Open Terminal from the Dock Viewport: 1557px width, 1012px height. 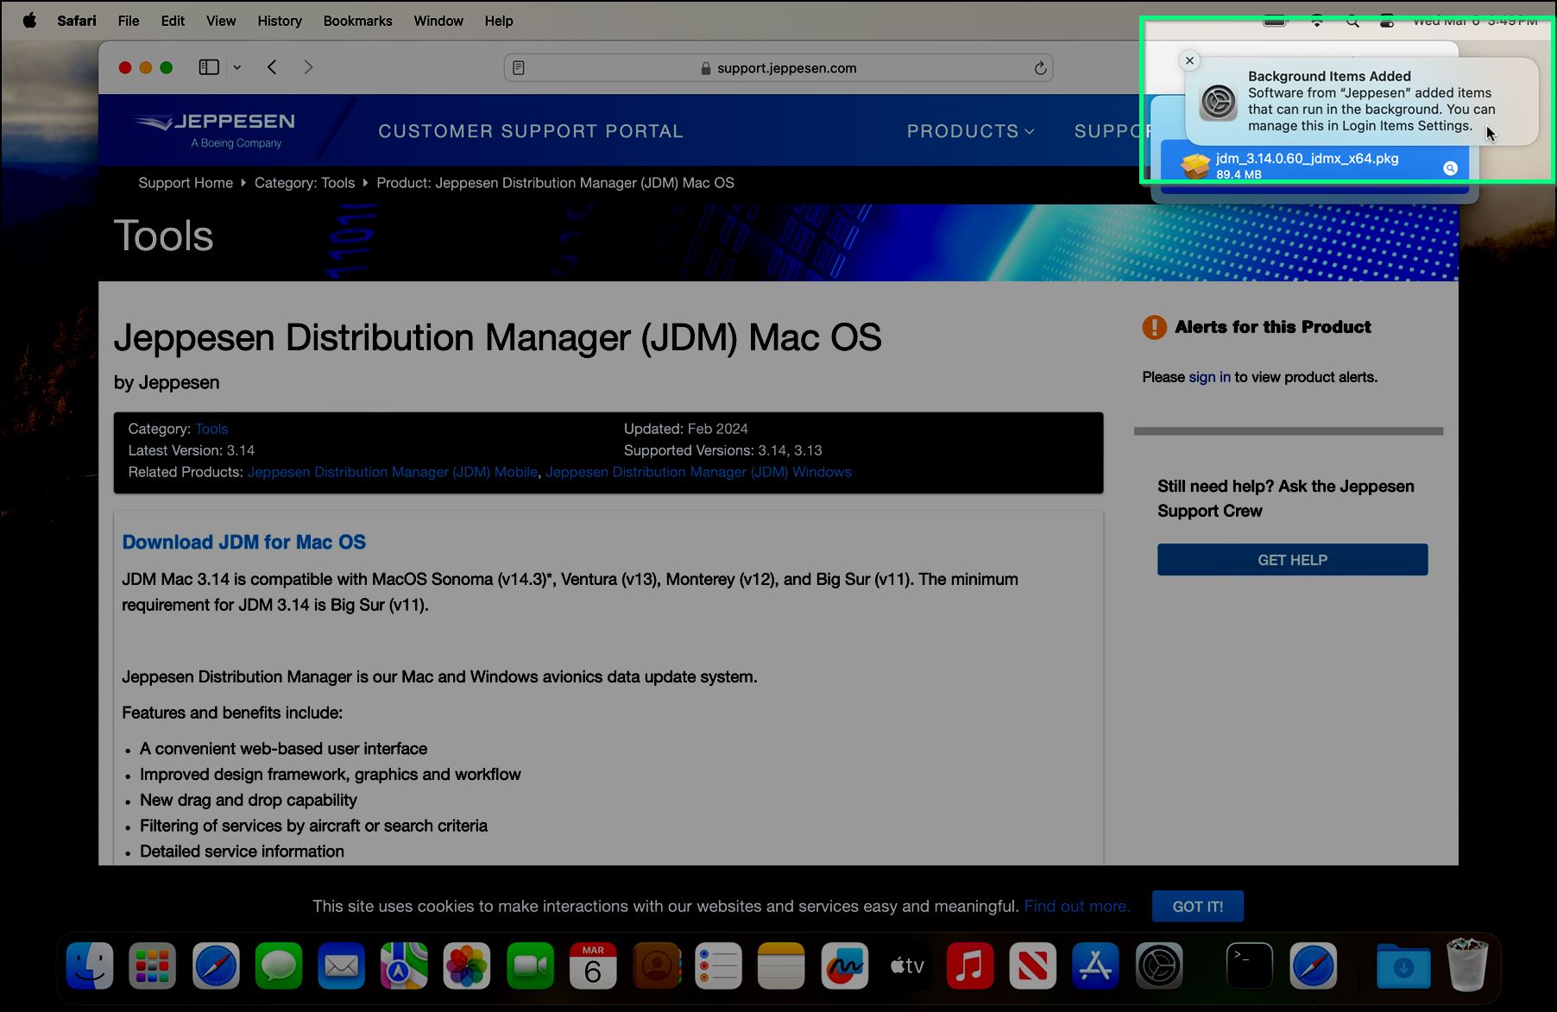click(x=1248, y=965)
